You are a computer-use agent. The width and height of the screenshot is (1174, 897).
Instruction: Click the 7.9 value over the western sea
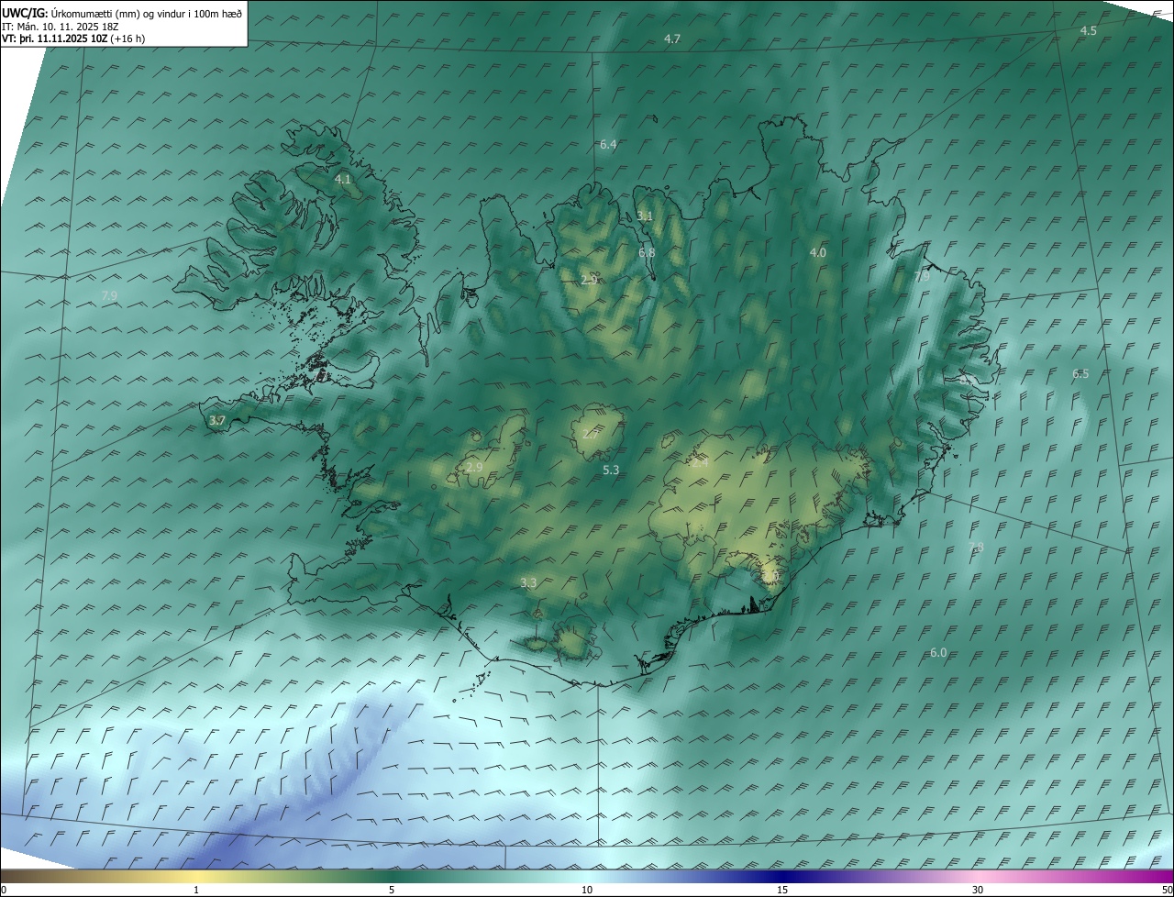click(109, 295)
